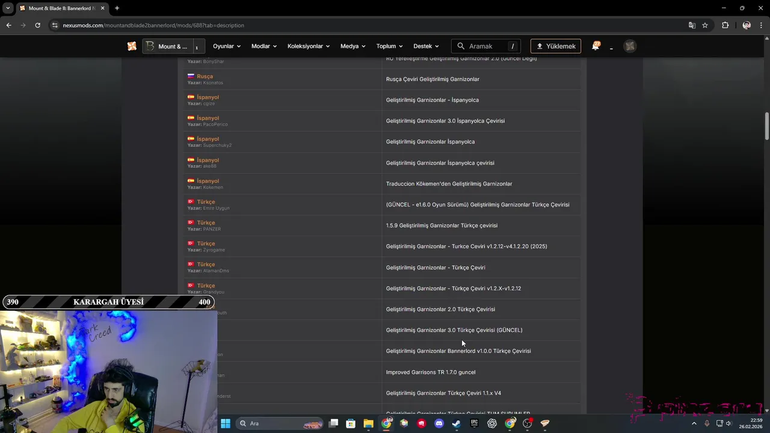
Task: Open ChatGPT app from the taskbar
Action: click(492, 423)
